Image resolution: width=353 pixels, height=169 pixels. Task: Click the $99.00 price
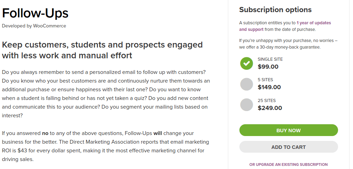pos(268,67)
